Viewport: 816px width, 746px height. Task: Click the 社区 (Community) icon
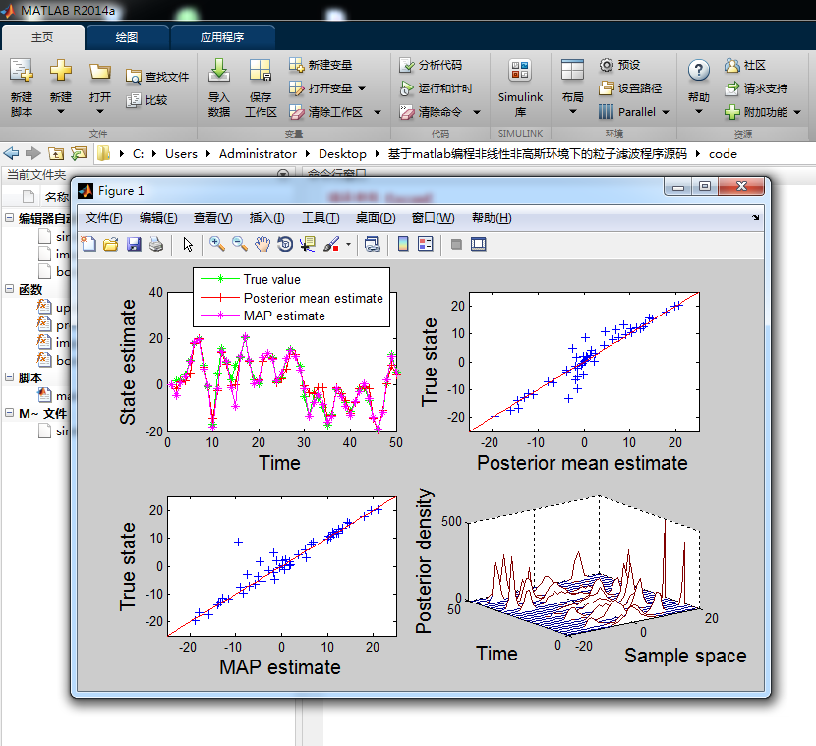[731, 65]
